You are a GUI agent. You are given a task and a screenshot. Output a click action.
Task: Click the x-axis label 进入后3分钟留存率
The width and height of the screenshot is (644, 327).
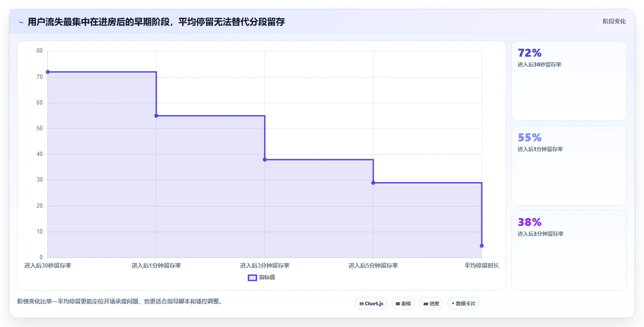click(265, 265)
